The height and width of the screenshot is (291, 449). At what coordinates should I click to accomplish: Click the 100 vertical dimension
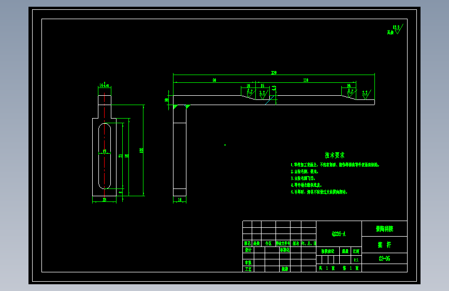(141, 150)
